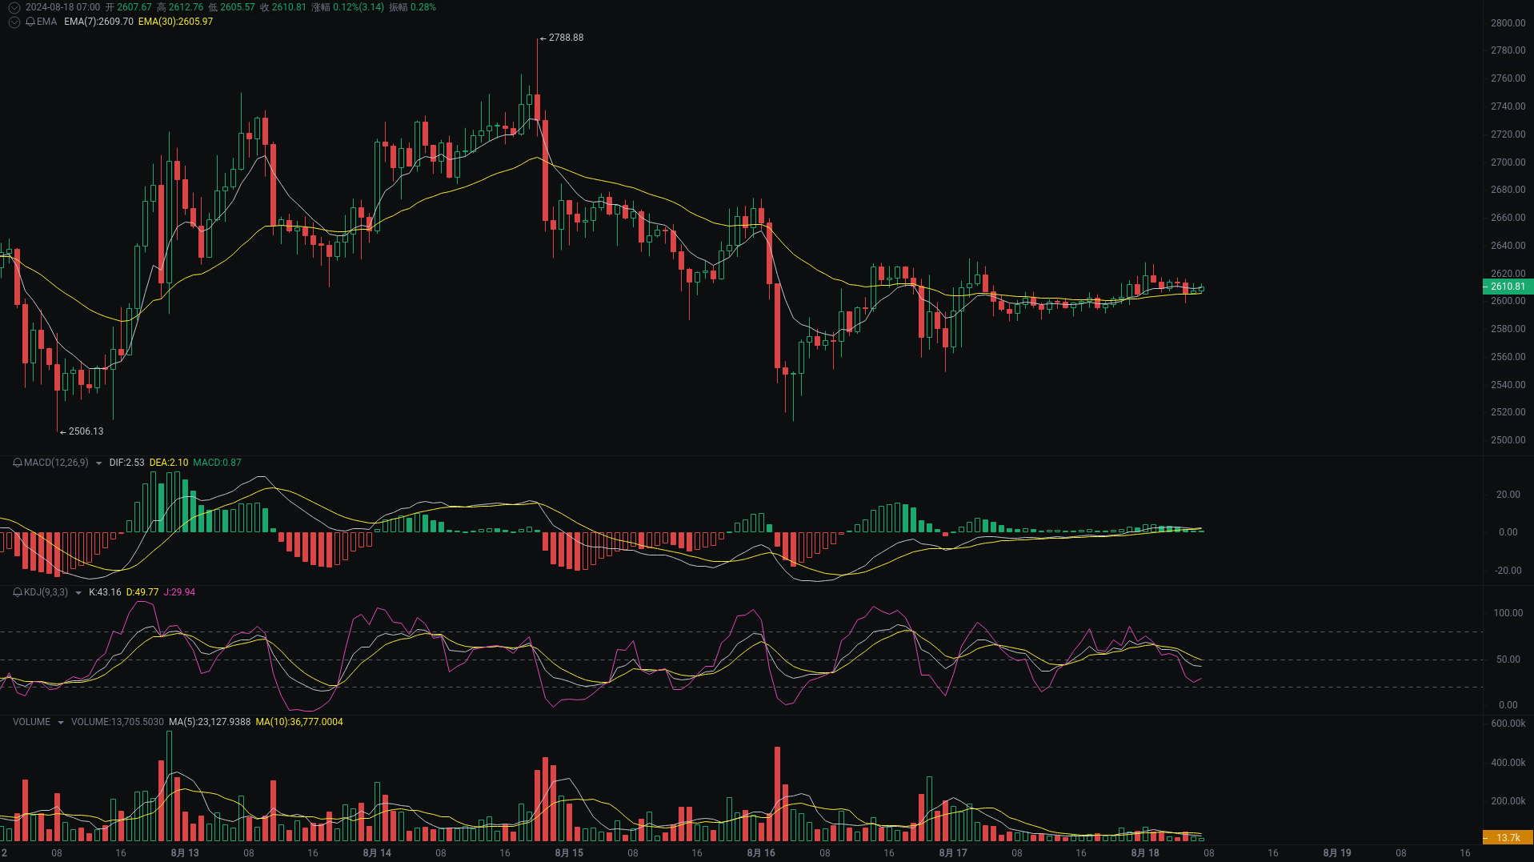The width and height of the screenshot is (1534, 862).
Task: Open the VOLUME indicator dropdown arrow
Action: pos(60,723)
